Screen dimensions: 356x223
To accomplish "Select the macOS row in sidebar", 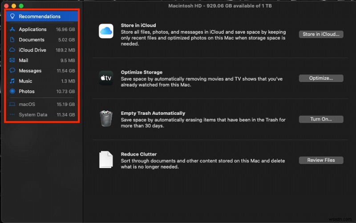I will 42,104.
